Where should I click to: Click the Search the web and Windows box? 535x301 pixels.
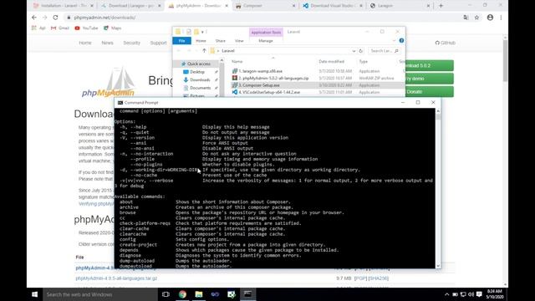tap(100, 294)
